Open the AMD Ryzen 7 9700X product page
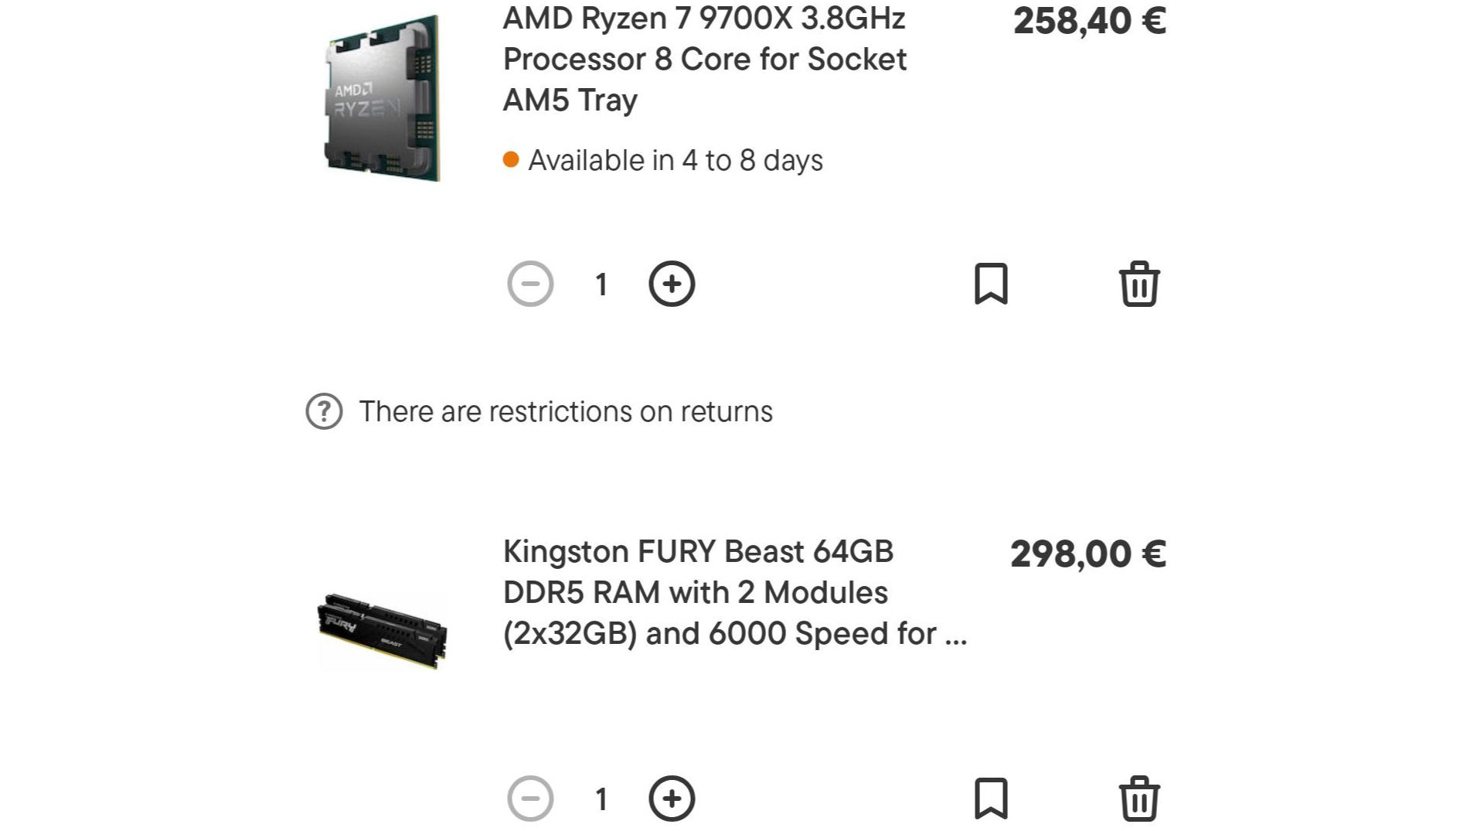 [x=703, y=59]
